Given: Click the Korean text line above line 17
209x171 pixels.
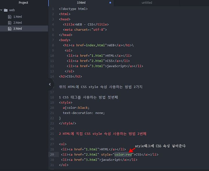Looking at the screenshot, I should pos(101,87).
